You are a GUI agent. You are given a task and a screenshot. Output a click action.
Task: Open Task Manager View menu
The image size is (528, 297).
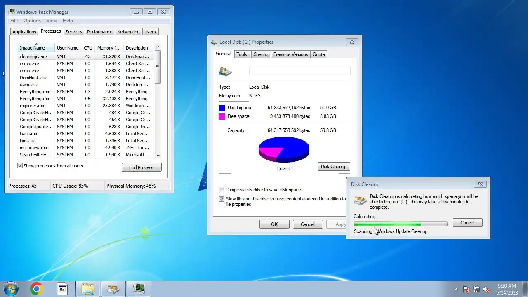(52, 21)
